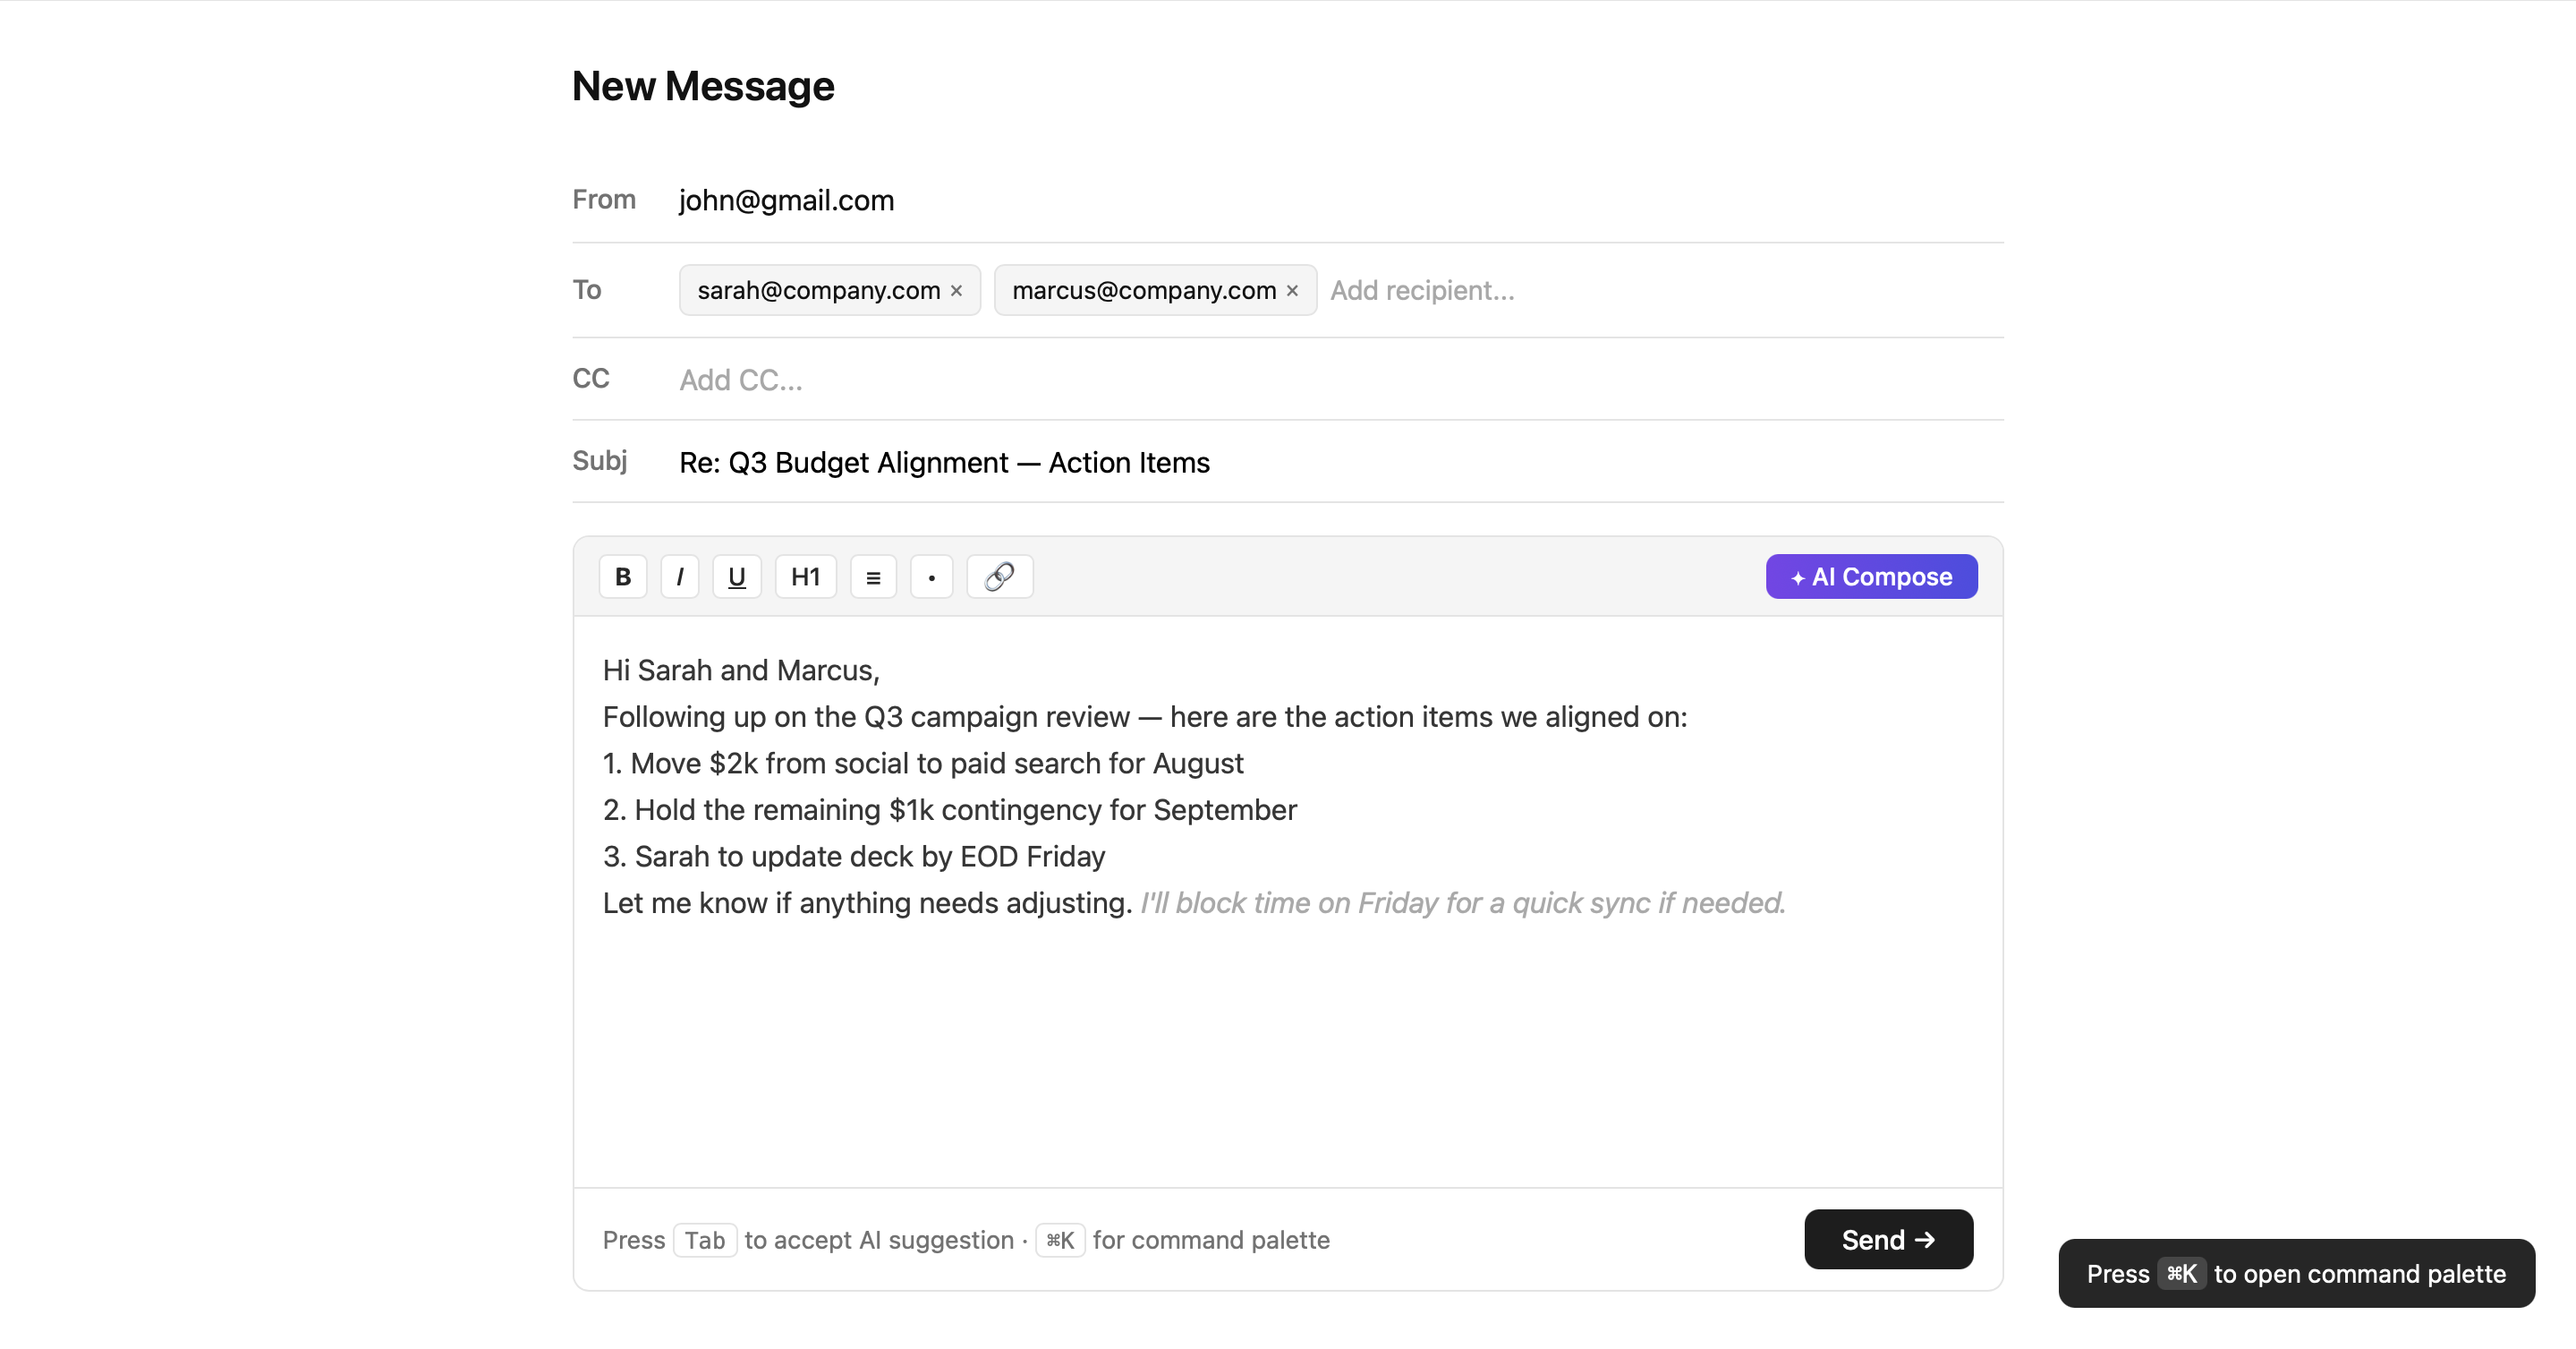Click the Tab key badge in footer

[705, 1240]
